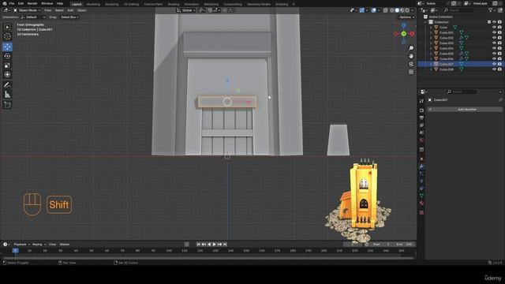Click the current frame marker on timeline

pyautogui.click(x=15, y=251)
